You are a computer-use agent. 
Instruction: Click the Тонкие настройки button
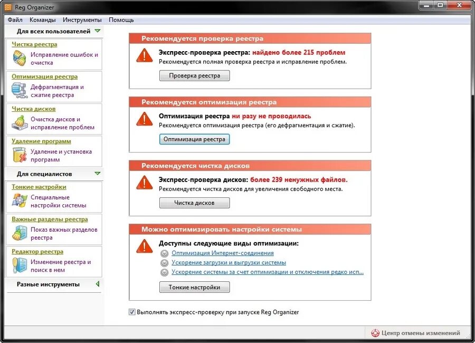(x=194, y=287)
